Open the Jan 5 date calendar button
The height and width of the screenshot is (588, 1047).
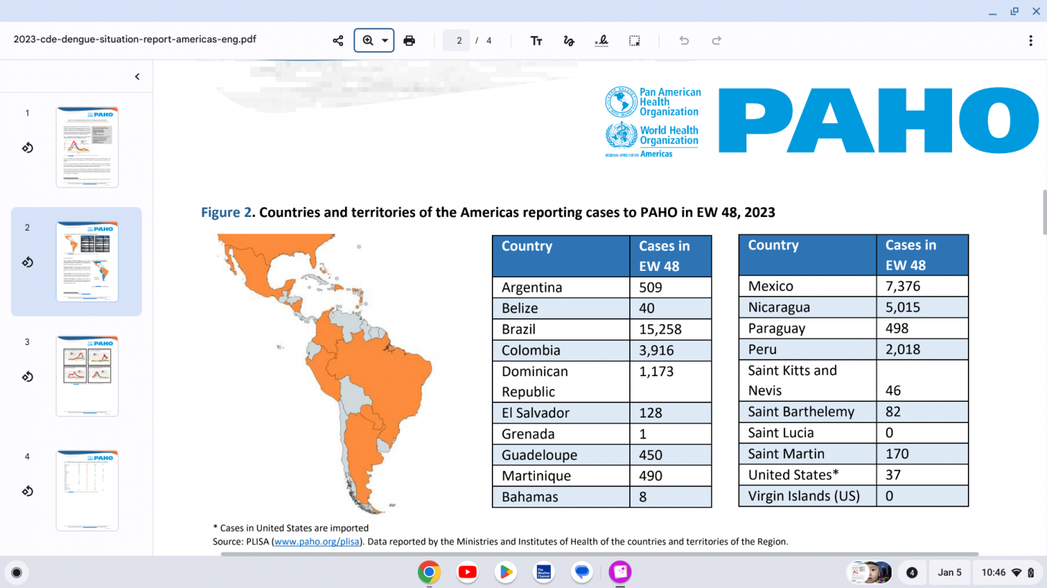click(x=949, y=572)
